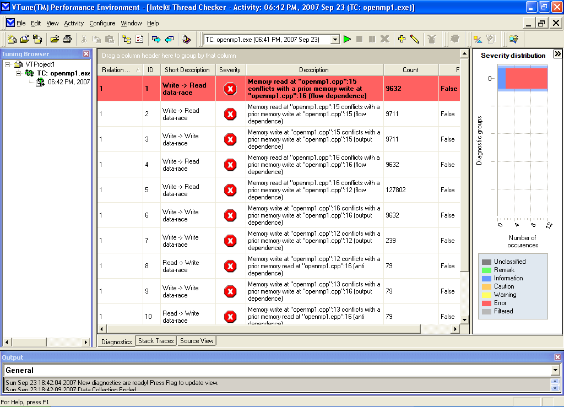Open the File menu
Viewport: 564px width, 407px height.
[x=21, y=23]
